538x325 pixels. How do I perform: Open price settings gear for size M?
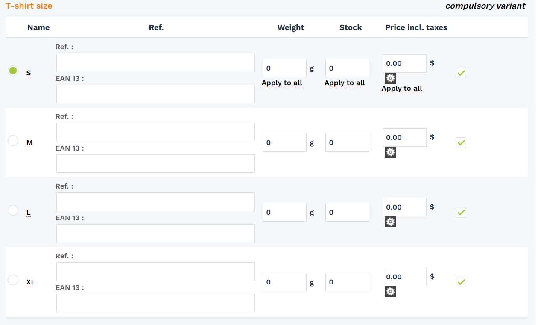coord(390,152)
